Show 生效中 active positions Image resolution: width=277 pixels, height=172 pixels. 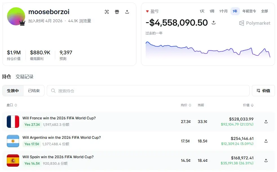pyautogui.click(x=13, y=91)
